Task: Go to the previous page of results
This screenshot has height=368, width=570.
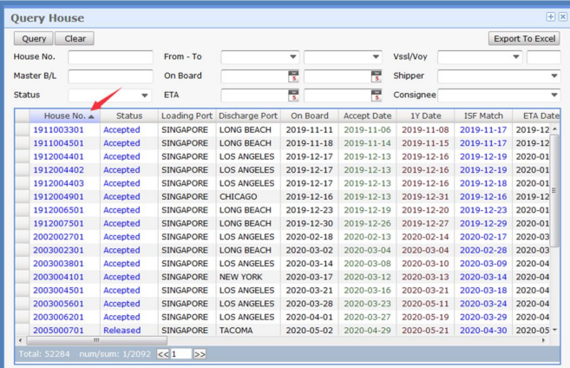Action: pos(162,354)
